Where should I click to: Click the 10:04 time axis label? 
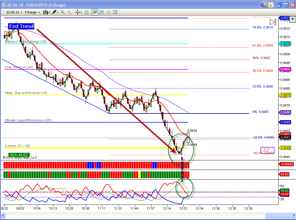click(36, 208)
